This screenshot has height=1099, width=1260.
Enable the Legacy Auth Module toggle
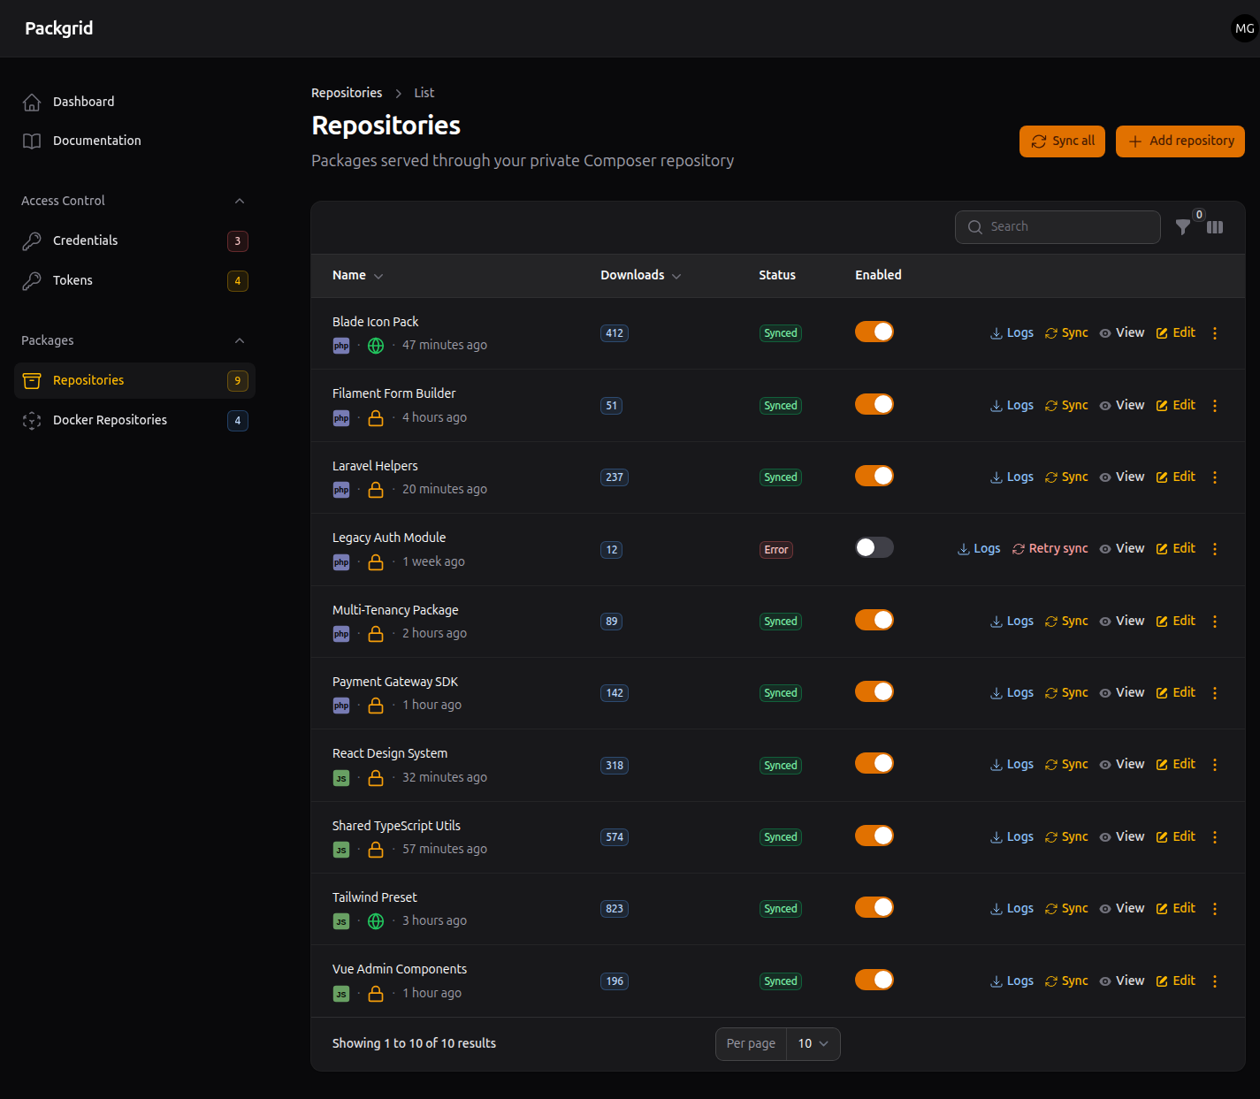coord(874,547)
